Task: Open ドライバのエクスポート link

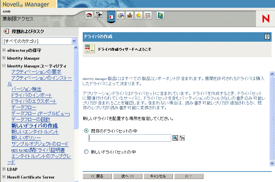Action: pyautogui.click(x=34, y=101)
